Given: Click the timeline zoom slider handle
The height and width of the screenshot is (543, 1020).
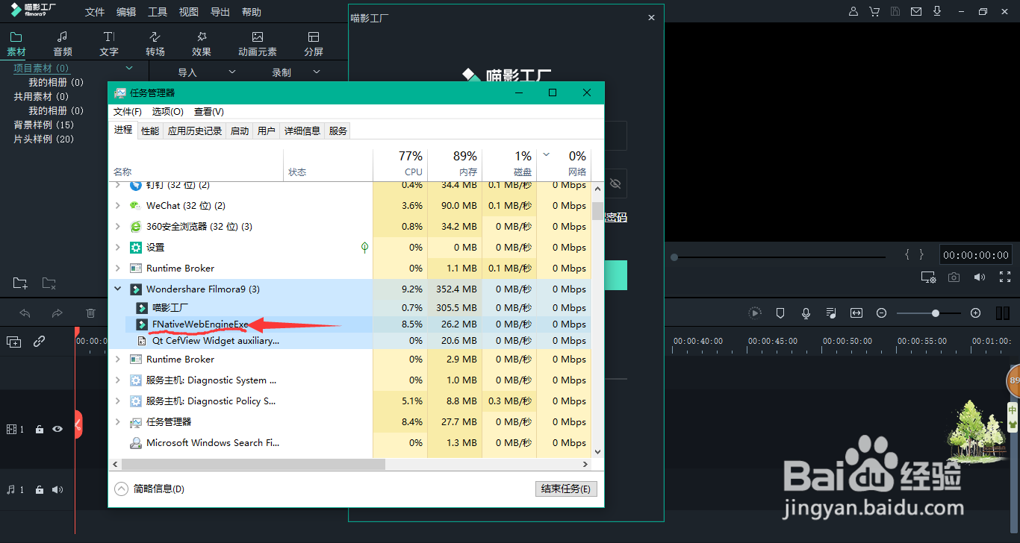Looking at the screenshot, I should [936, 313].
